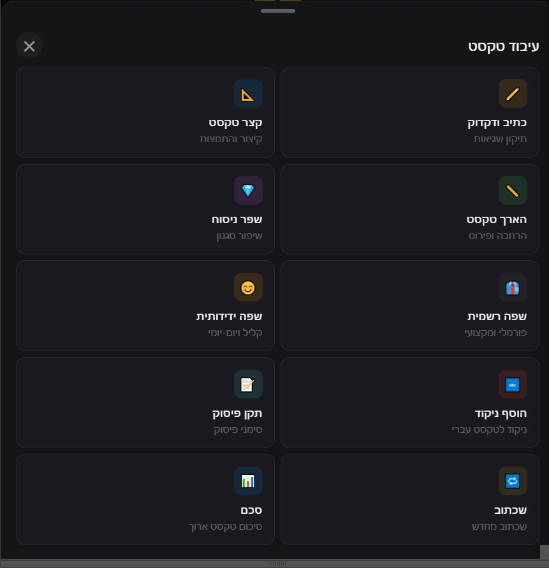The height and width of the screenshot is (568, 549).
Task: Click the pencil icon for spelling and grammar
Action: tap(513, 94)
